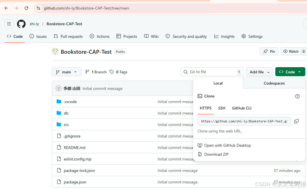Click the repository avatar icon beside the title
Screen dimensions: 307x189
click(x=55, y=52)
